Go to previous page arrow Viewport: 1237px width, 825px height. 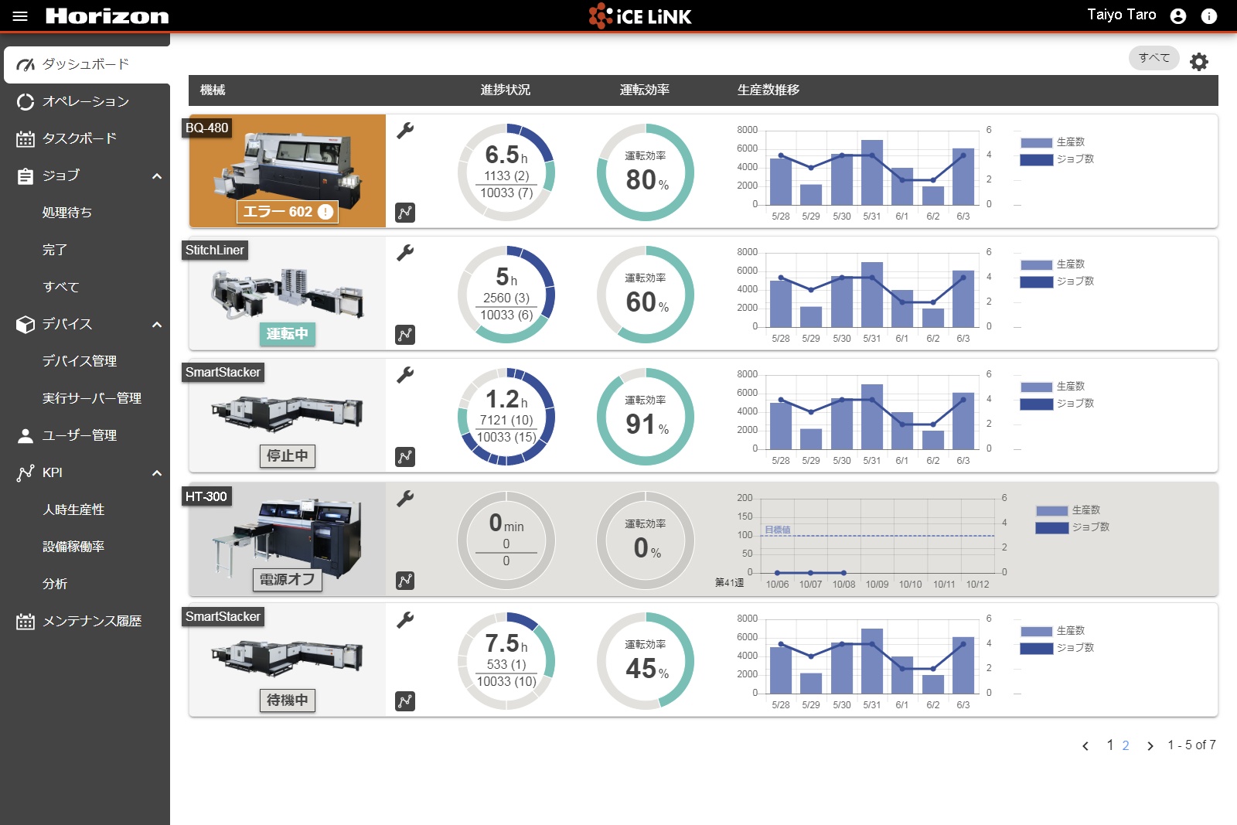click(1085, 746)
